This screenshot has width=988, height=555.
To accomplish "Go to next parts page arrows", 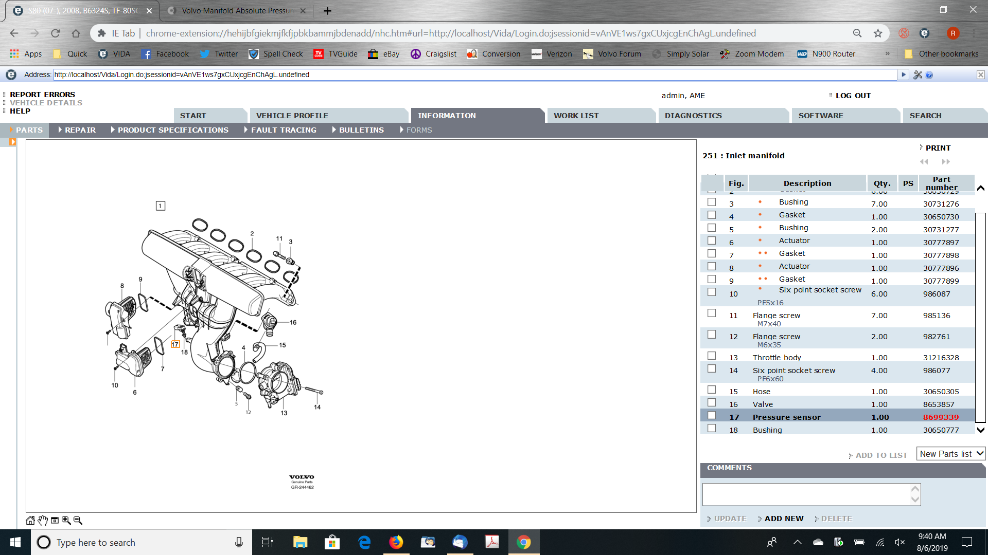I will tap(946, 161).
